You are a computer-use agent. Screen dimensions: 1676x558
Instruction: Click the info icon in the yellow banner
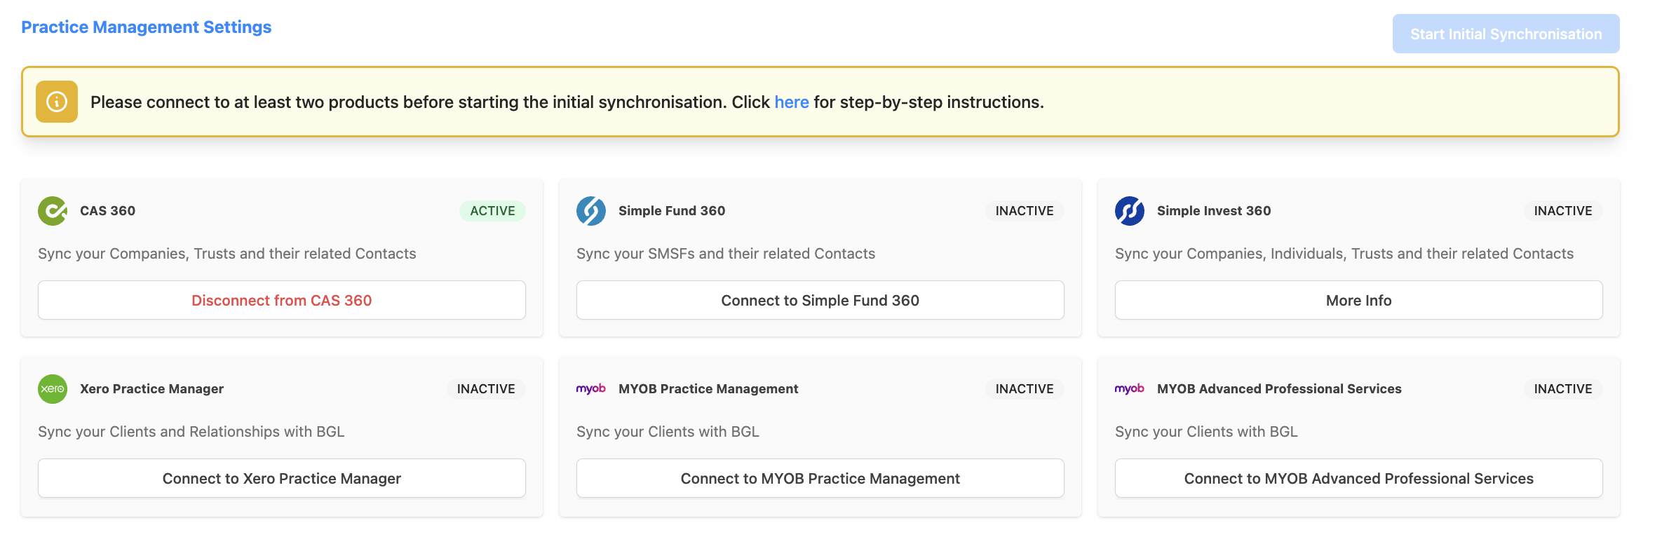pyautogui.click(x=57, y=102)
